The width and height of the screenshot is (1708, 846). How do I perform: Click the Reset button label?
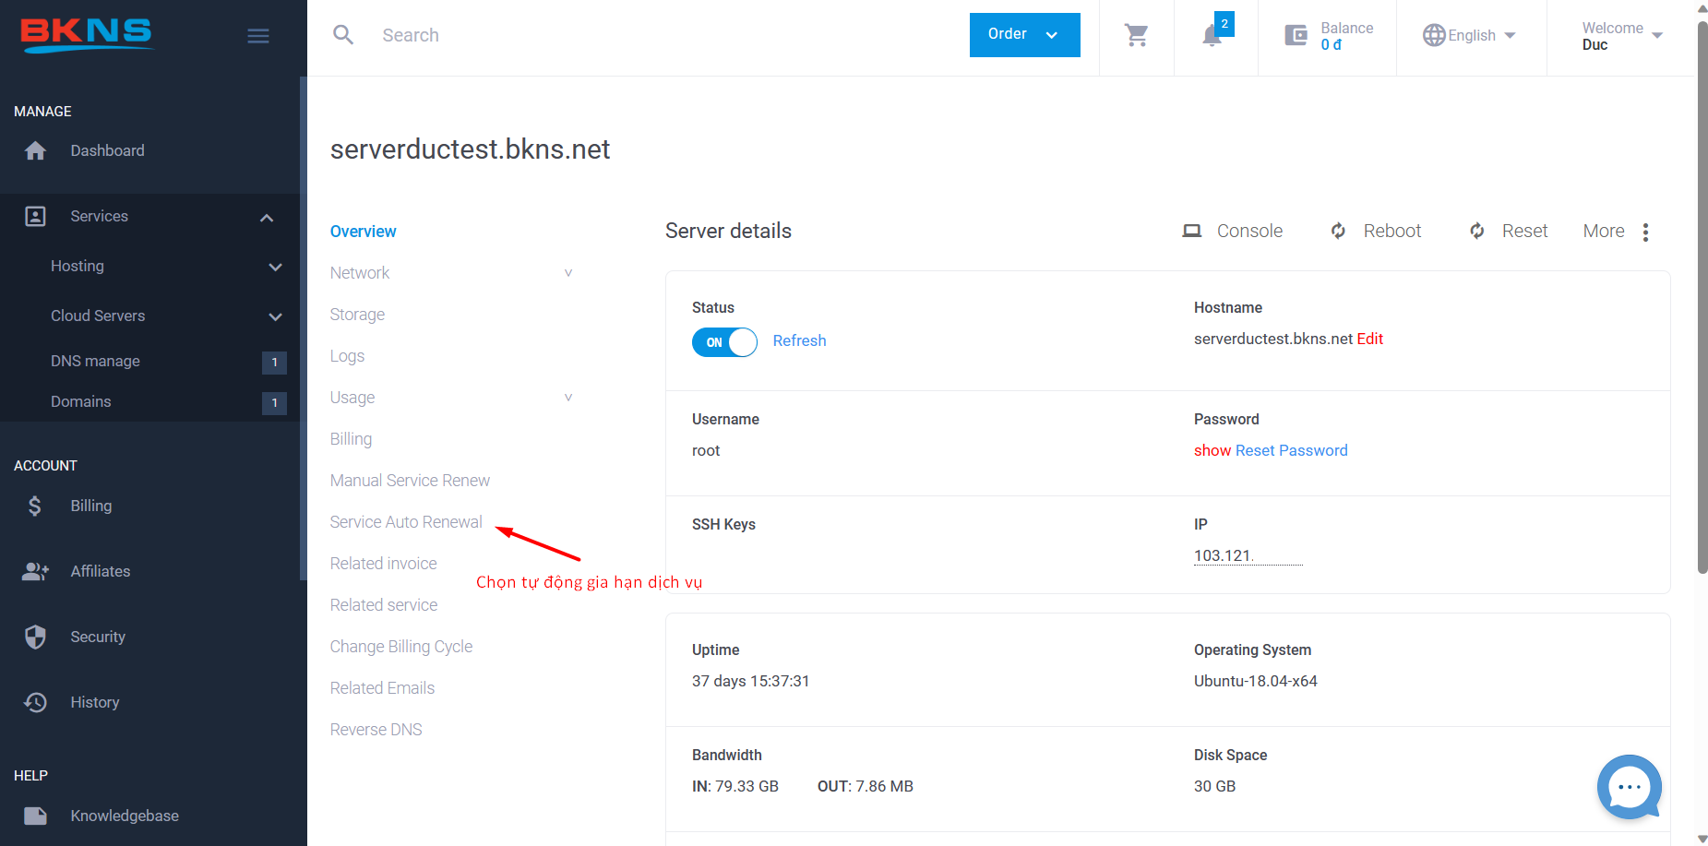1524,231
